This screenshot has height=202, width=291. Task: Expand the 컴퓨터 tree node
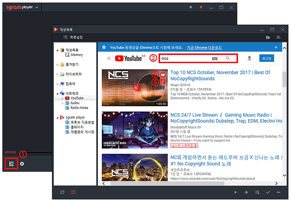[57, 84]
